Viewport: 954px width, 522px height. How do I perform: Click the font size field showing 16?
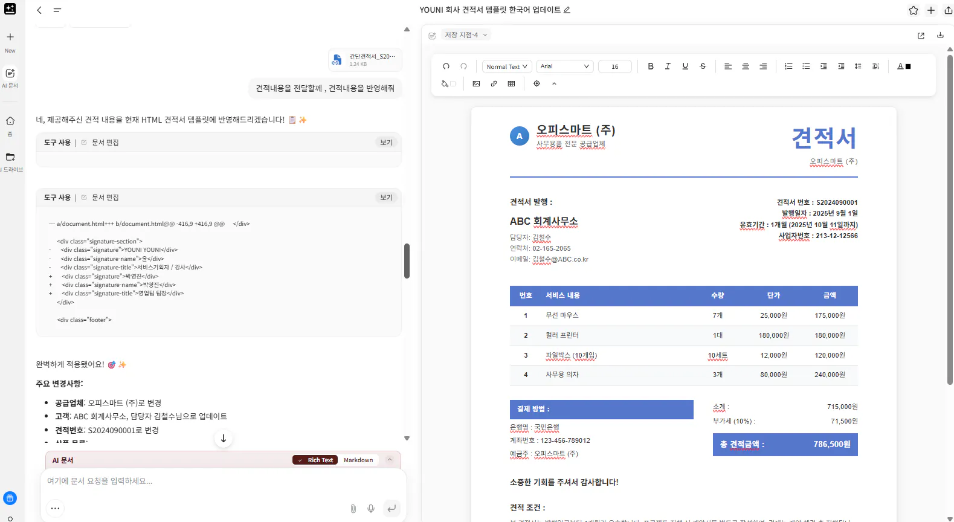point(614,66)
